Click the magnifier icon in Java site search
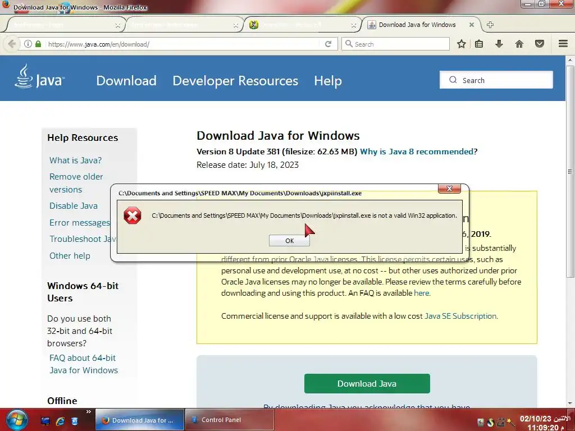This screenshot has width=575, height=431. point(453,80)
